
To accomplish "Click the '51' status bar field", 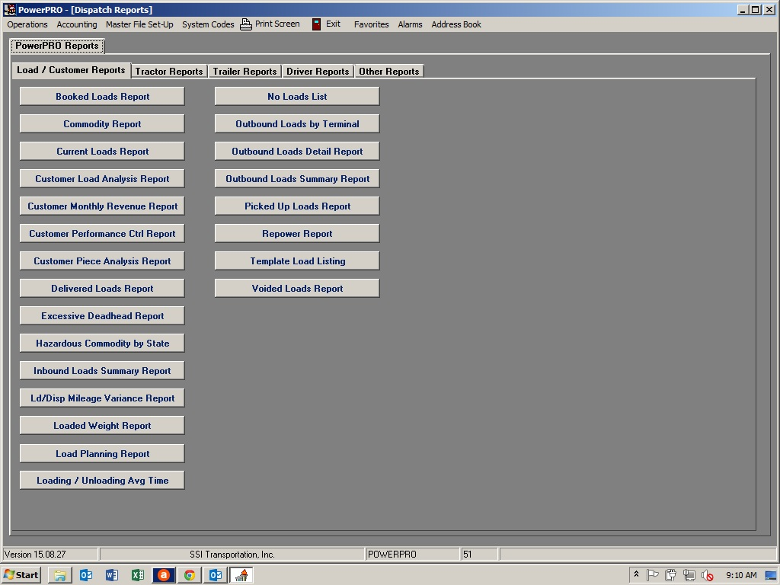I will 479,555.
